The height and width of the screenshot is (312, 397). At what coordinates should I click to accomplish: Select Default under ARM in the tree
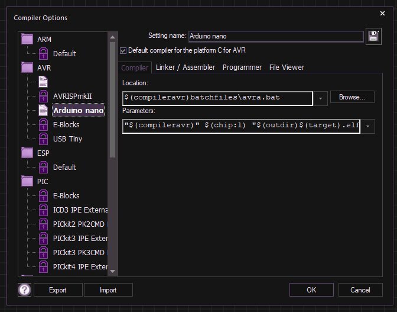tap(64, 53)
